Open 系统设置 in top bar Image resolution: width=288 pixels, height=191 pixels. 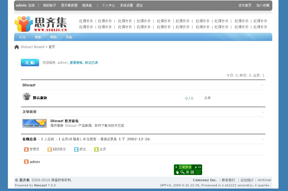[127, 5]
